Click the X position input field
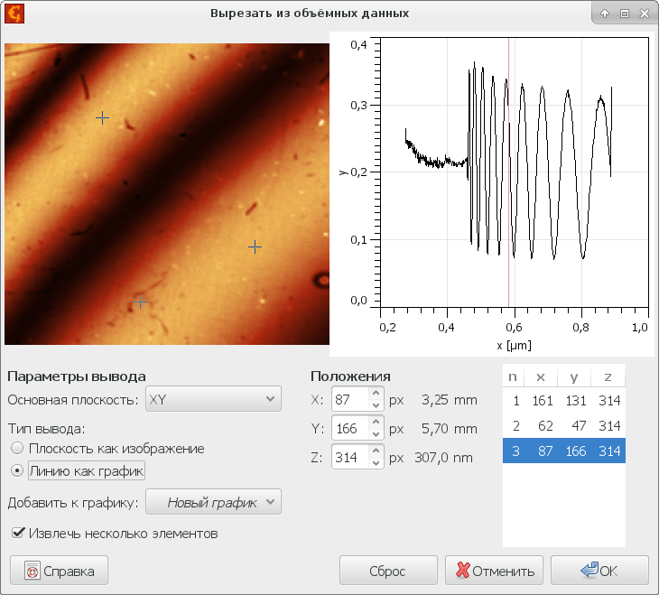The image size is (659, 595). click(x=350, y=399)
